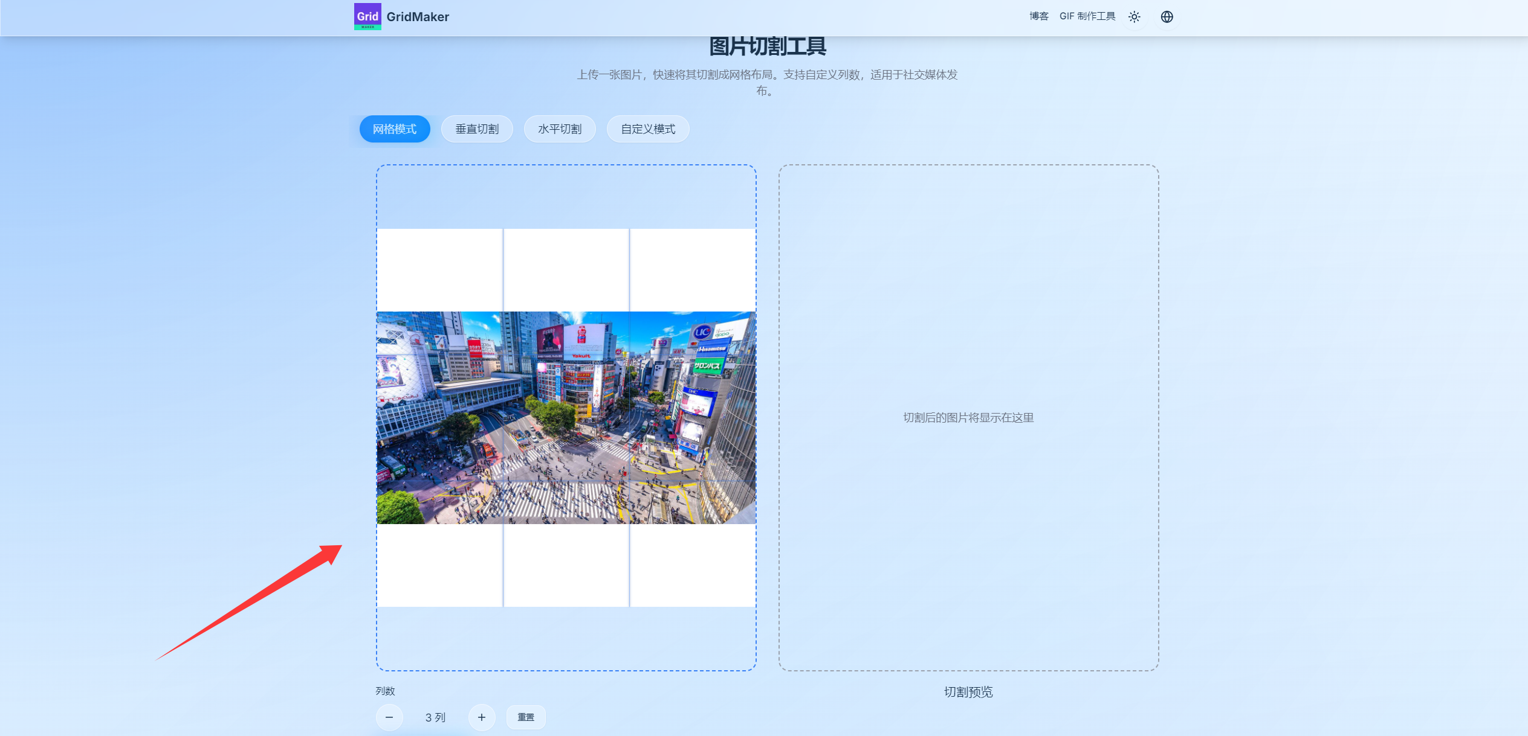Switch to 水平切割 mode
1528x736 pixels.
click(x=560, y=129)
